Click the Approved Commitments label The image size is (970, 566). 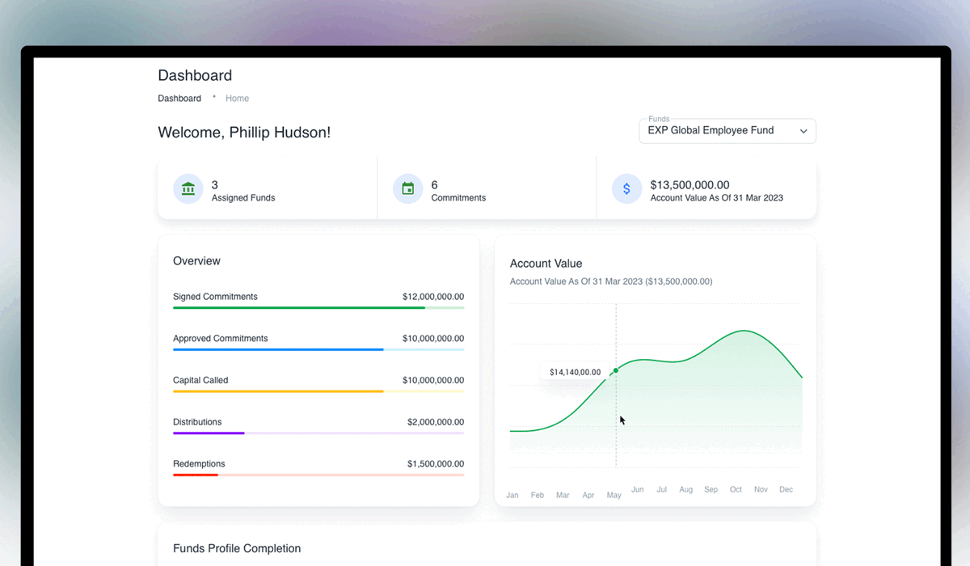pos(221,339)
